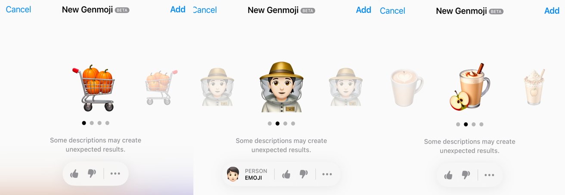The image size is (565, 195).
Task: Select the whipped cream drink variation
Action: pos(534,87)
